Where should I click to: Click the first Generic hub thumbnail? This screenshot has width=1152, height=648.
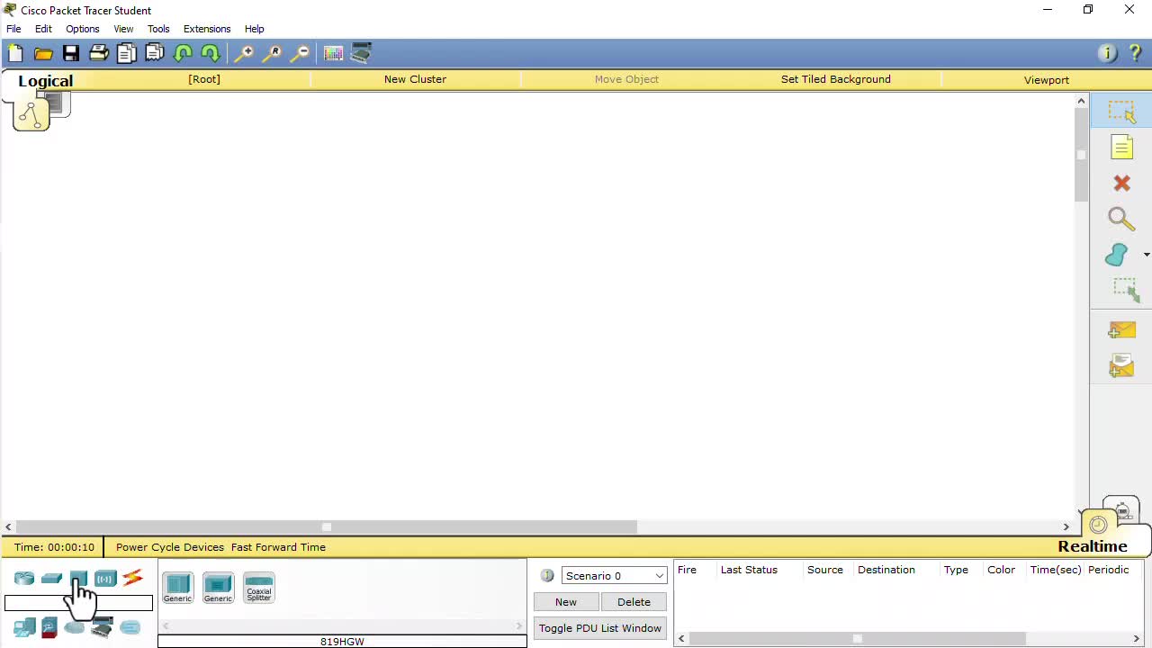click(x=177, y=586)
